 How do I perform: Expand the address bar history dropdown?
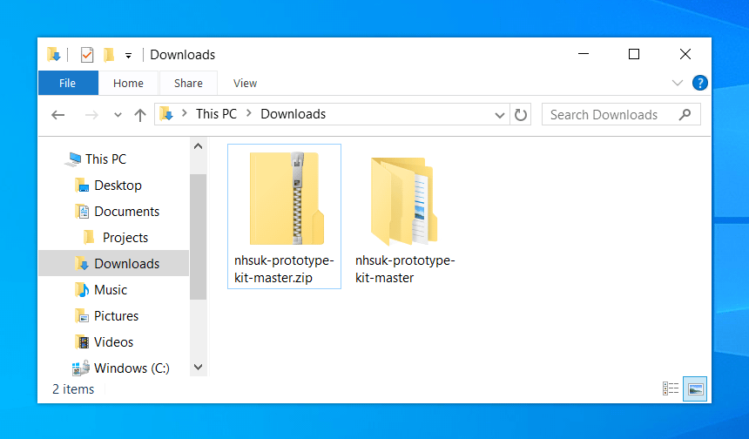[500, 115]
